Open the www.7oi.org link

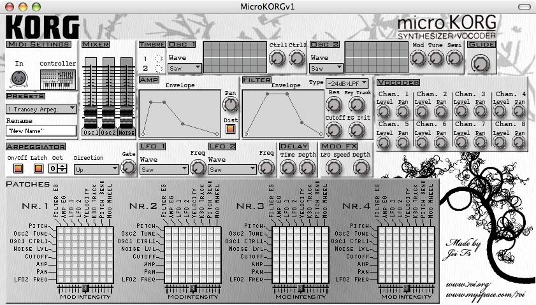pyautogui.click(x=468, y=285)
